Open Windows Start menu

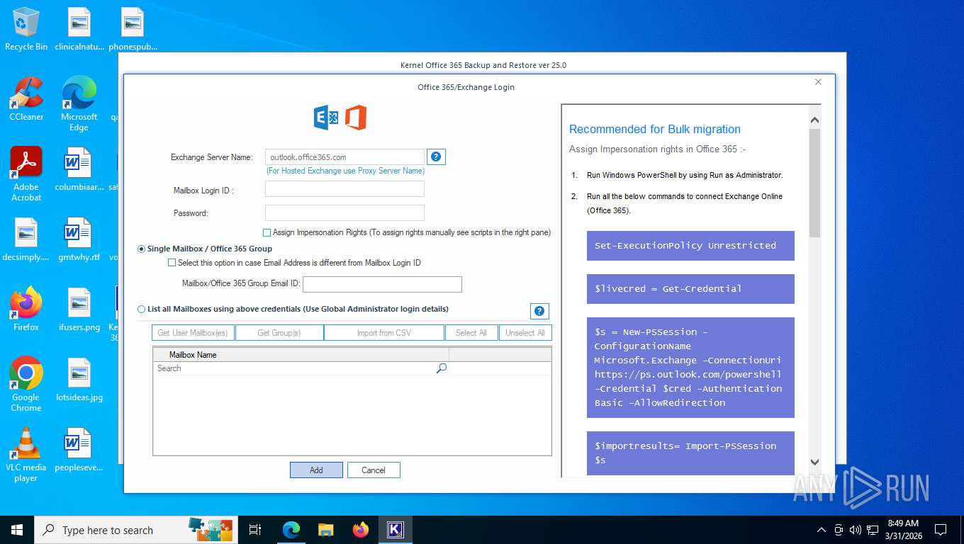tap(17, 530)
